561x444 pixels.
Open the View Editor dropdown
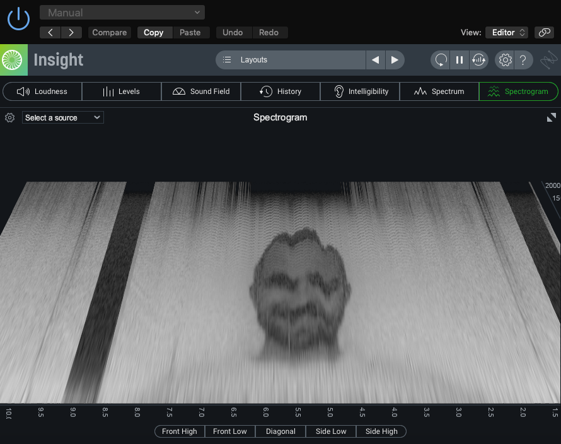(x=506, y=32)
